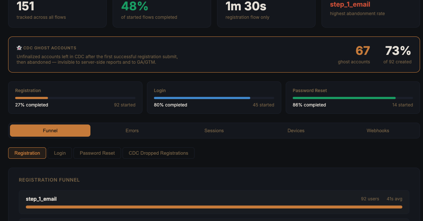423x221 pixels.
Task: Click the Registration orange progress bar
Action: [32, 98]
